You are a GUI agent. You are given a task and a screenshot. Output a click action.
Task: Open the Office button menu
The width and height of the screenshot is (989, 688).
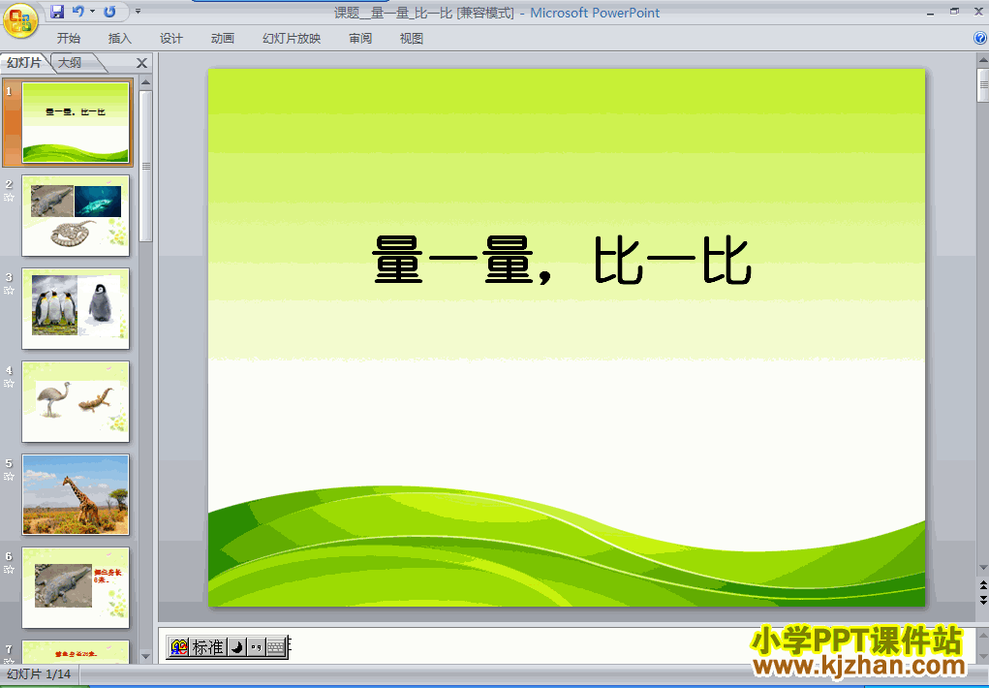coord(20,20)
